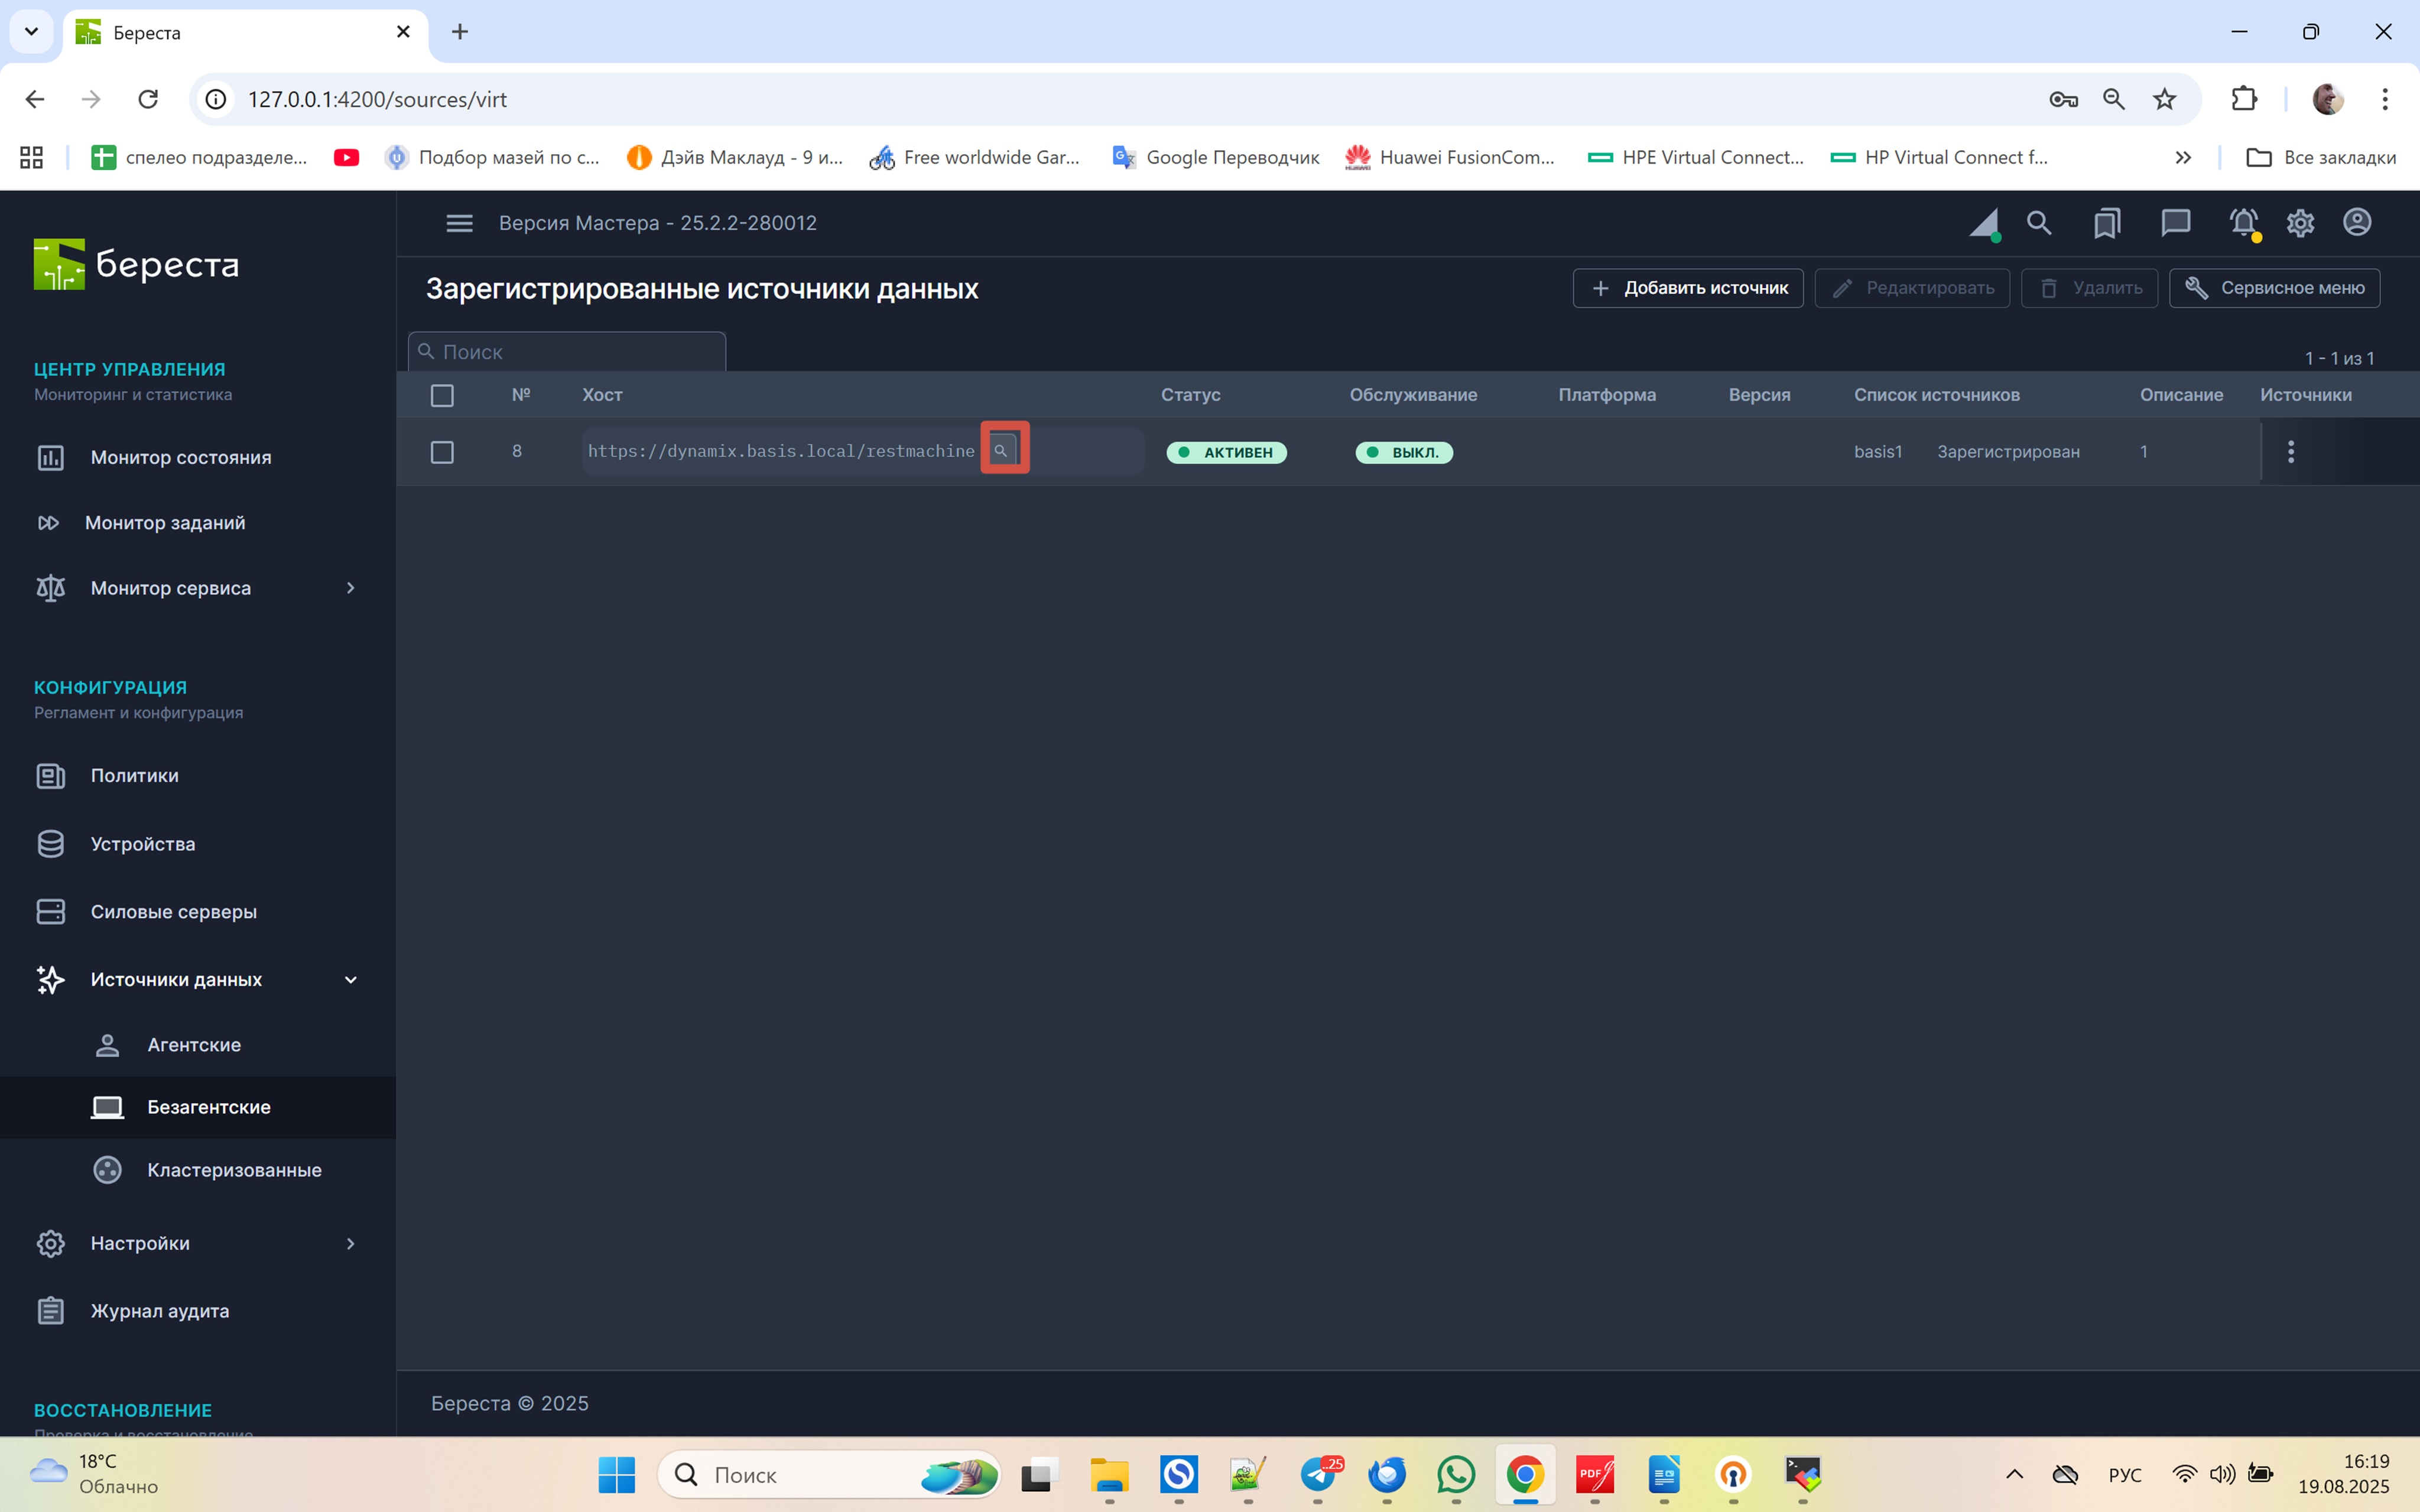2420x1512 pixels.
Task: Click the header search magnifier icon
Action: [x=2039, y=222]
